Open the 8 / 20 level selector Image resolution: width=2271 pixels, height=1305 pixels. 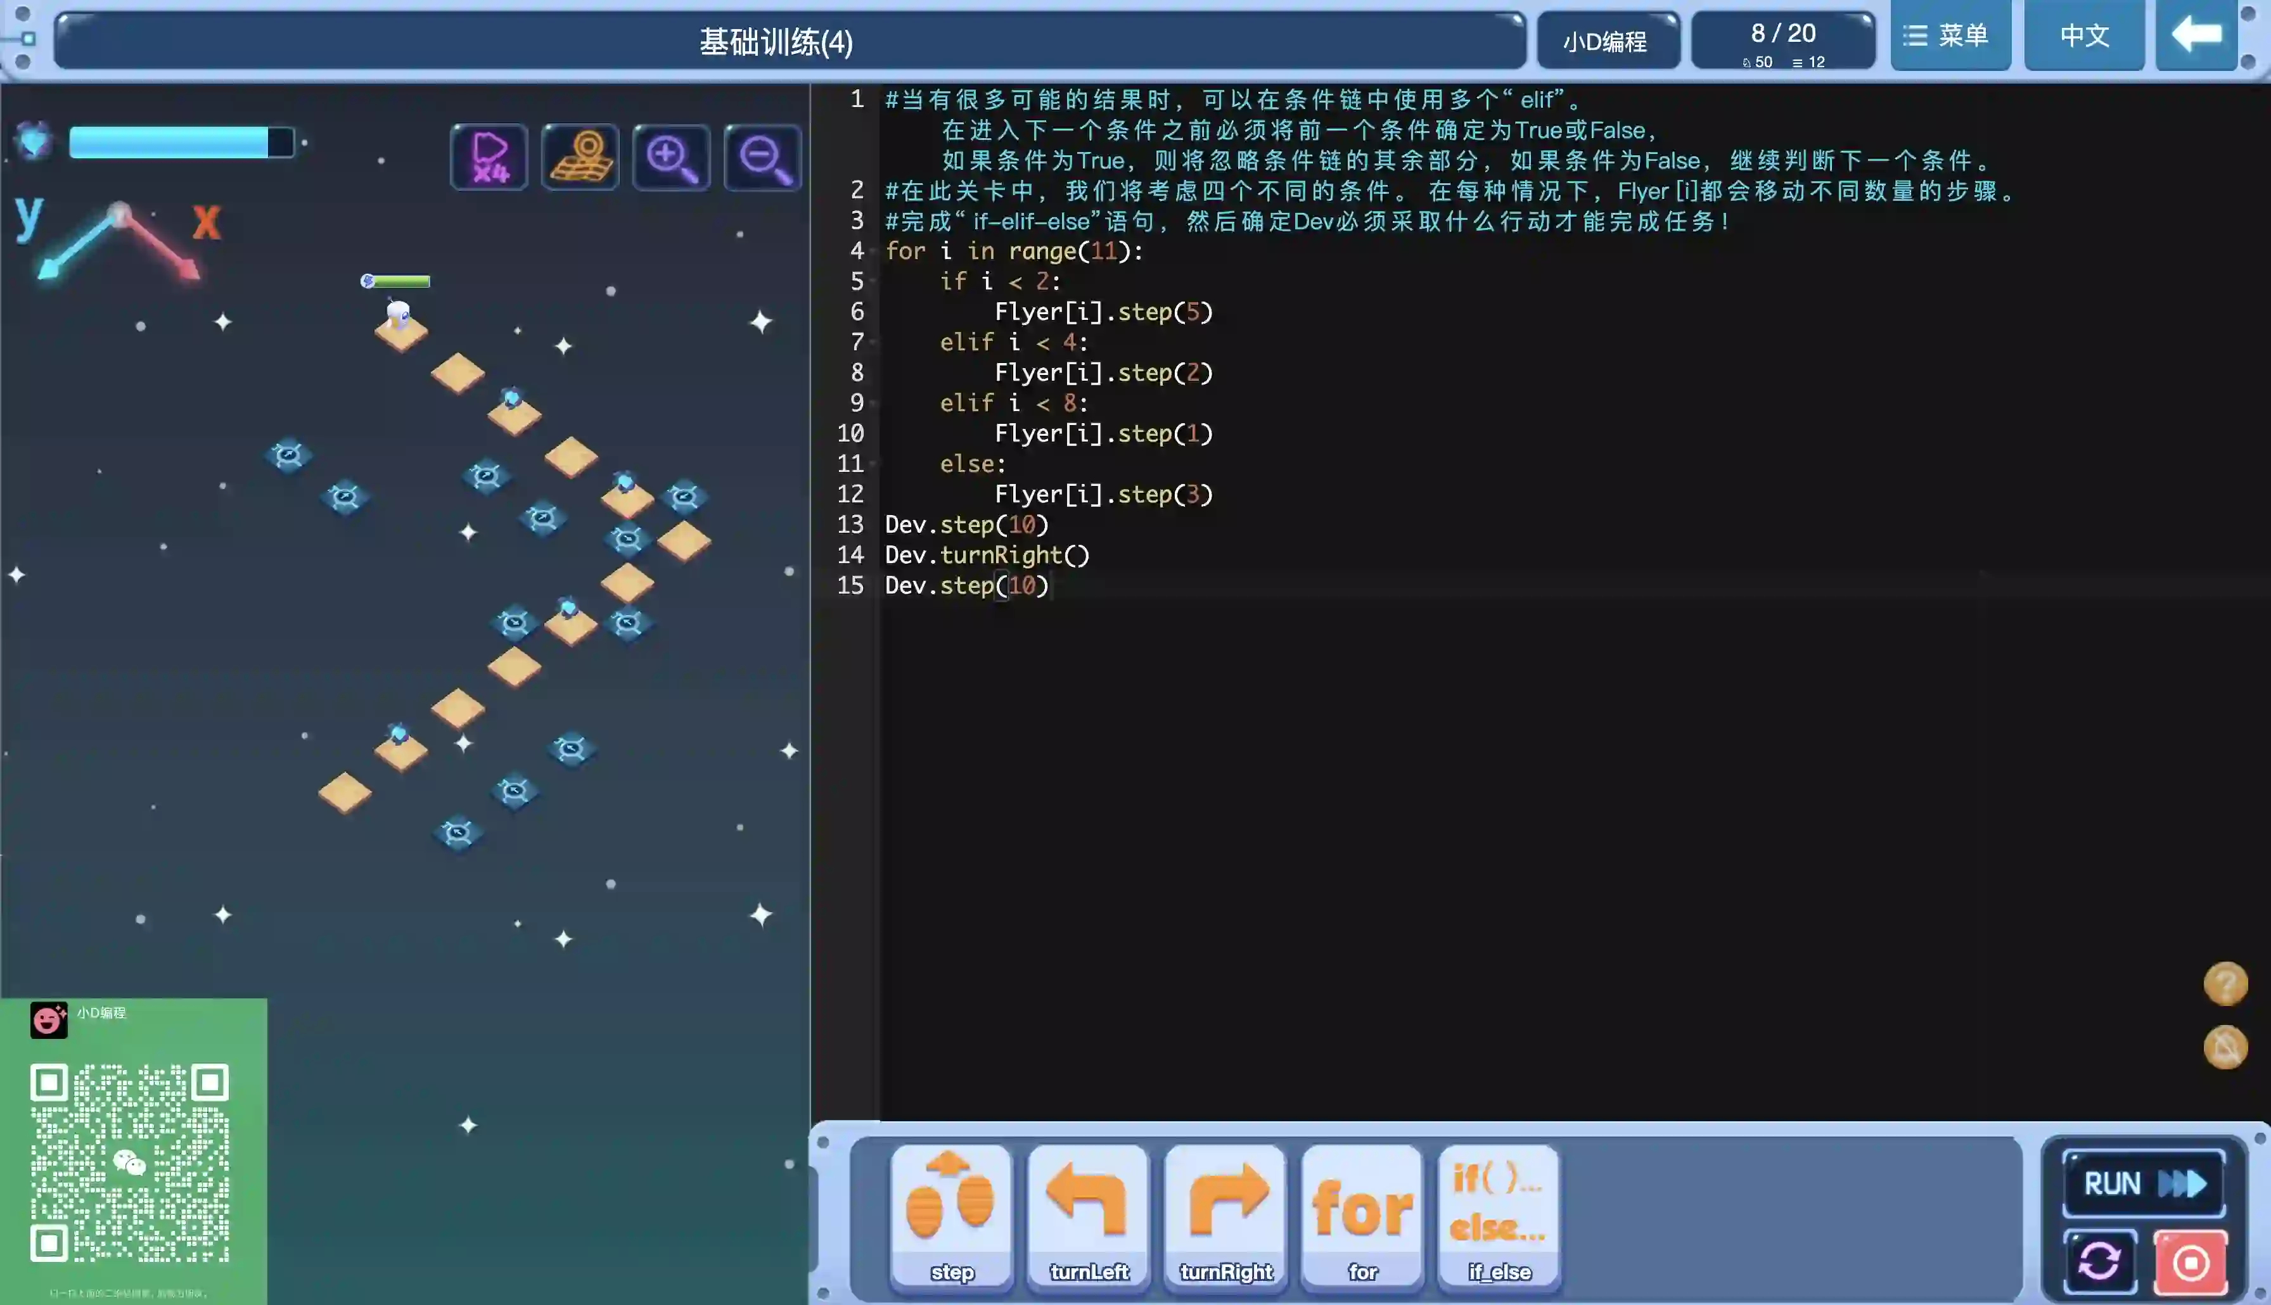pos(1782,41)
